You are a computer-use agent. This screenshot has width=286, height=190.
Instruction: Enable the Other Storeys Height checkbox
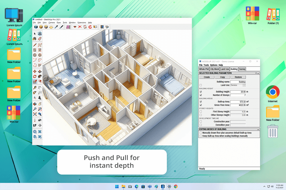tap(201, 115)
